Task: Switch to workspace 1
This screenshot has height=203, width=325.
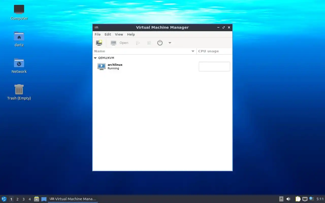Action: click(x=11, y=199)
